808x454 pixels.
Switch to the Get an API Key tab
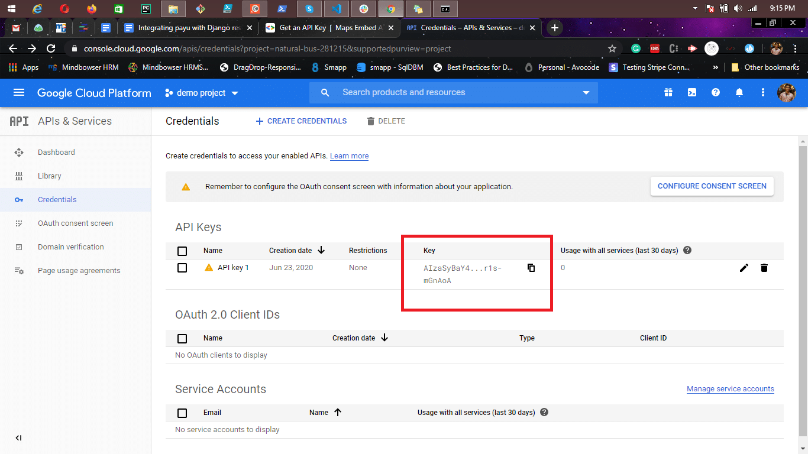click(x=328, y=28)
